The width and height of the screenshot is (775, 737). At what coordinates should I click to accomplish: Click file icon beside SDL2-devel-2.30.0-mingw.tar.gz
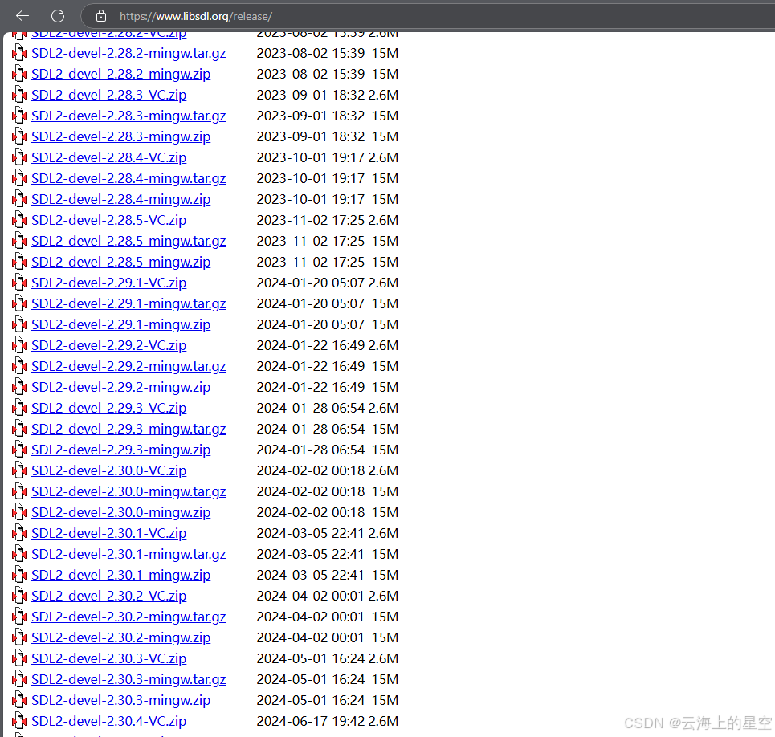[19, 491]
